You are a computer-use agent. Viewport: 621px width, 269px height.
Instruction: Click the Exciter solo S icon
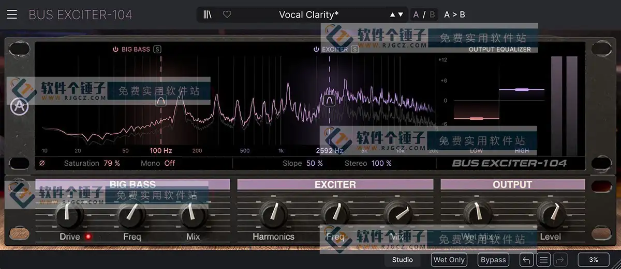click(354, 50)
